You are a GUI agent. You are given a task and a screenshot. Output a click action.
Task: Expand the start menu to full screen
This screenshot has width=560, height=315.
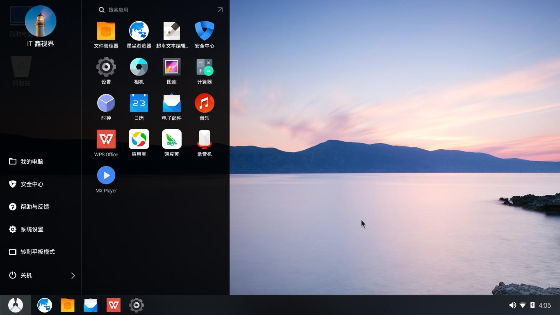click(220, 10)
